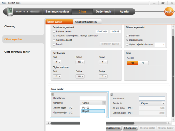Select Ölçüm değerlerinin sayısı radio option
This screenshot has height=131, width=175.
(127, 44)
